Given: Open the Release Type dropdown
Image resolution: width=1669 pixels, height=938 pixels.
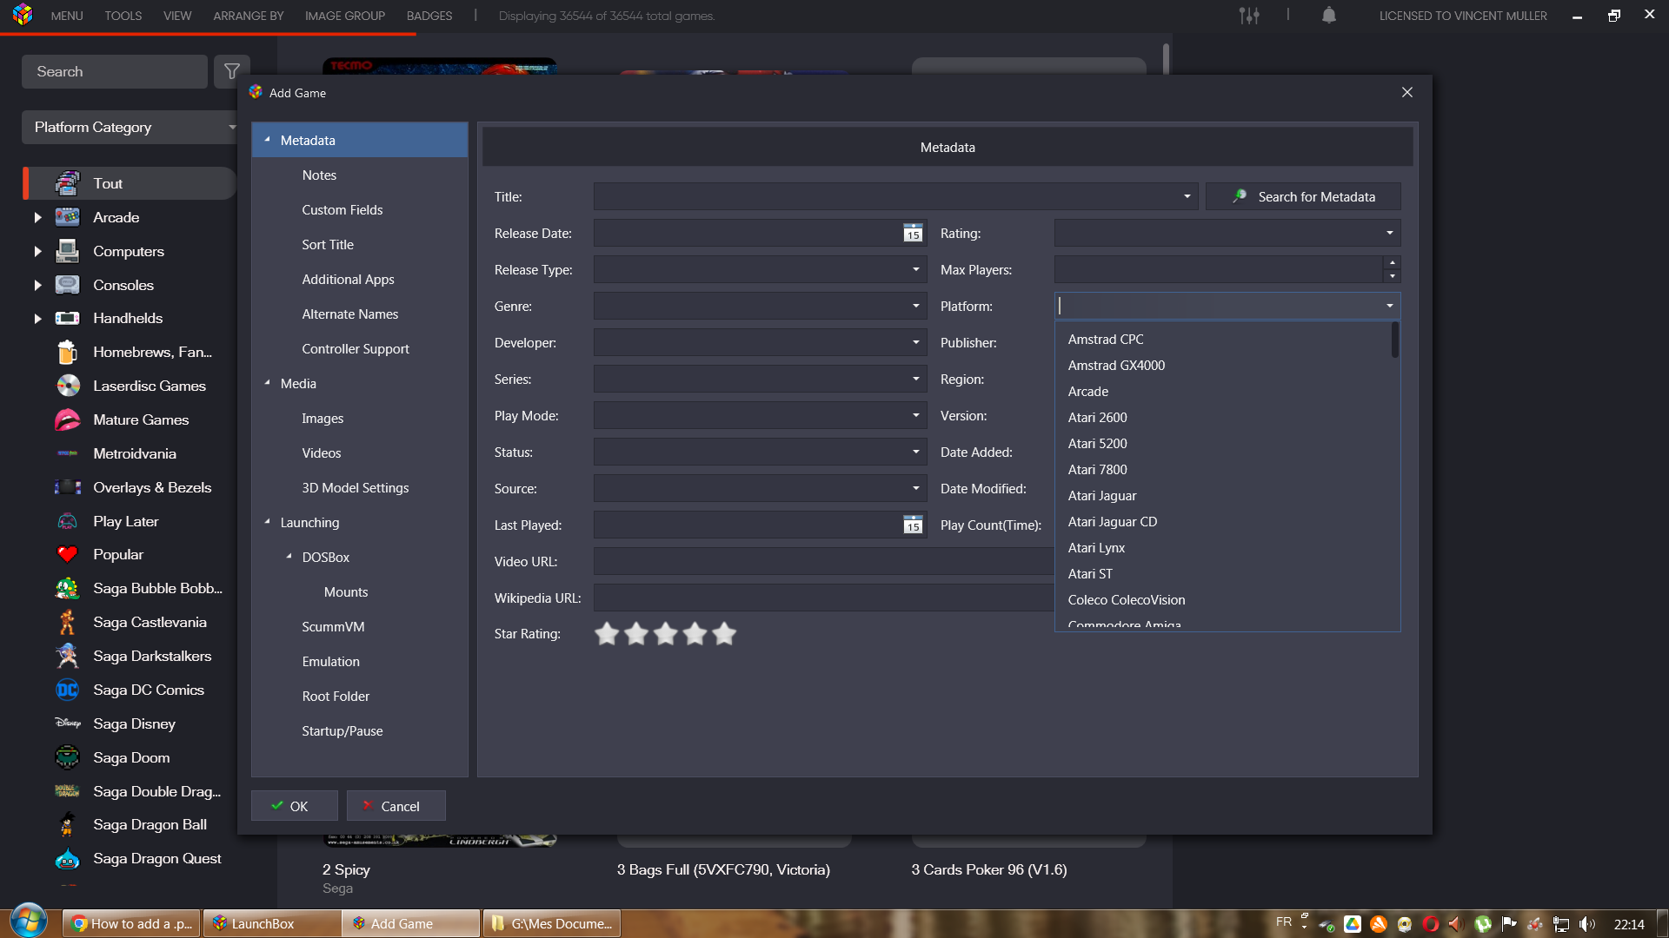Looking at the screenshot, I should (x=915, y=269).
